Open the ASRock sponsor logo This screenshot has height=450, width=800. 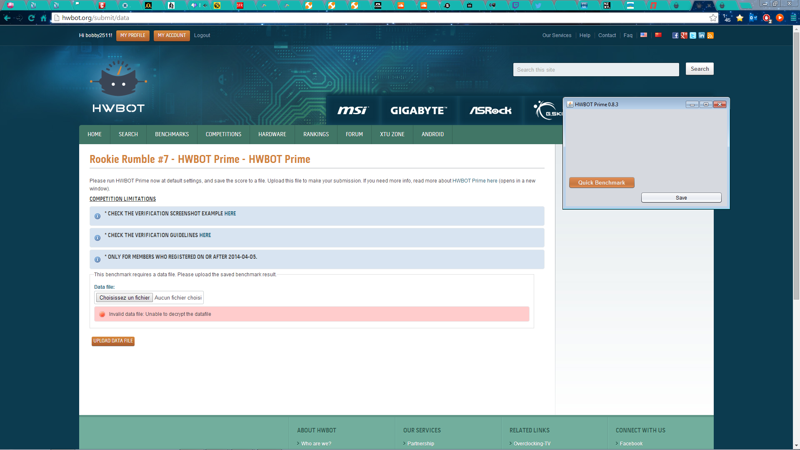coord(490,110)
